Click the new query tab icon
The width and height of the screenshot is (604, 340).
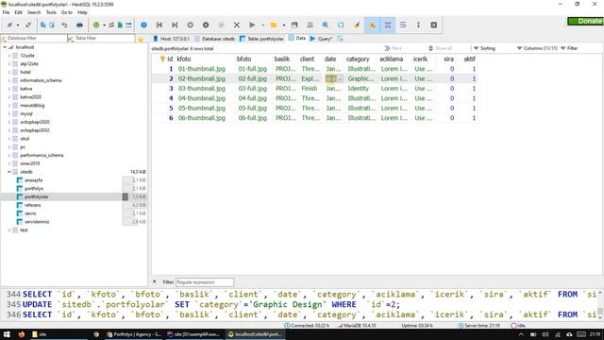(340, 39)
